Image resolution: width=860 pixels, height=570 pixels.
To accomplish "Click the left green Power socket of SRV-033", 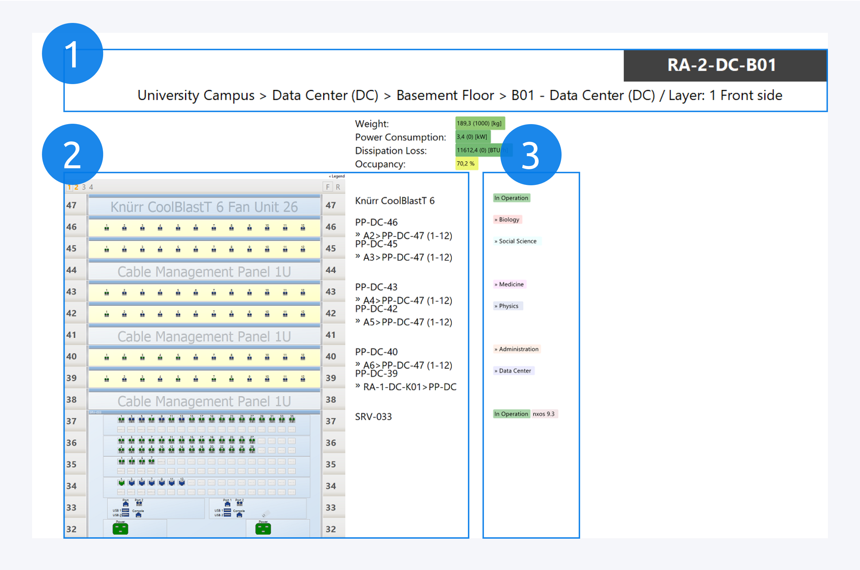I will pyautogui.click(x=120, y=529).
